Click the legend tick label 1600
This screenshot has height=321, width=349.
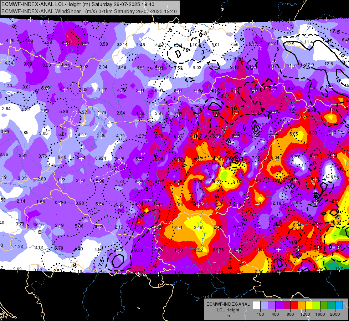tap(320, 314)
